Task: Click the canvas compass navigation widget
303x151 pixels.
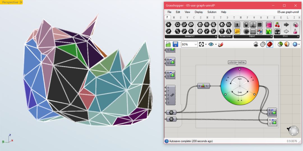Action: [293, 131]
